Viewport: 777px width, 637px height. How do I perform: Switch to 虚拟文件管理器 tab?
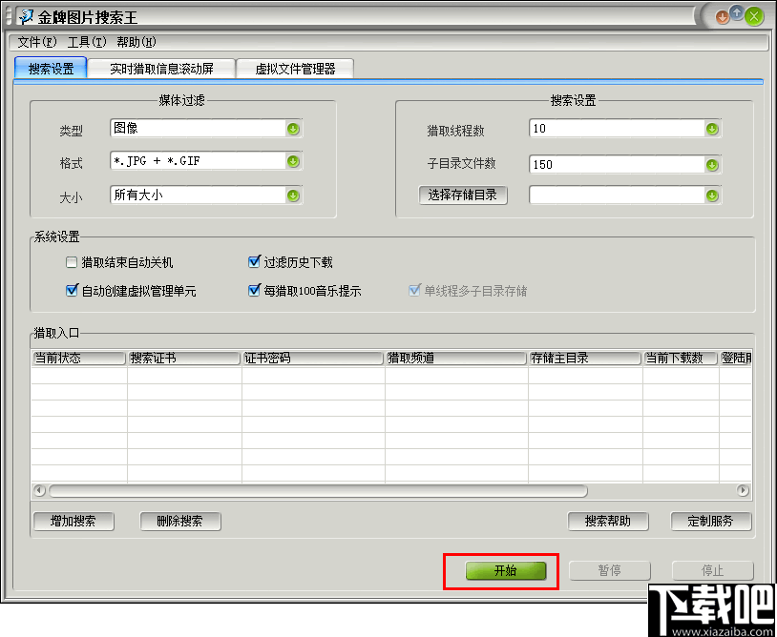[x=295, y=69]
